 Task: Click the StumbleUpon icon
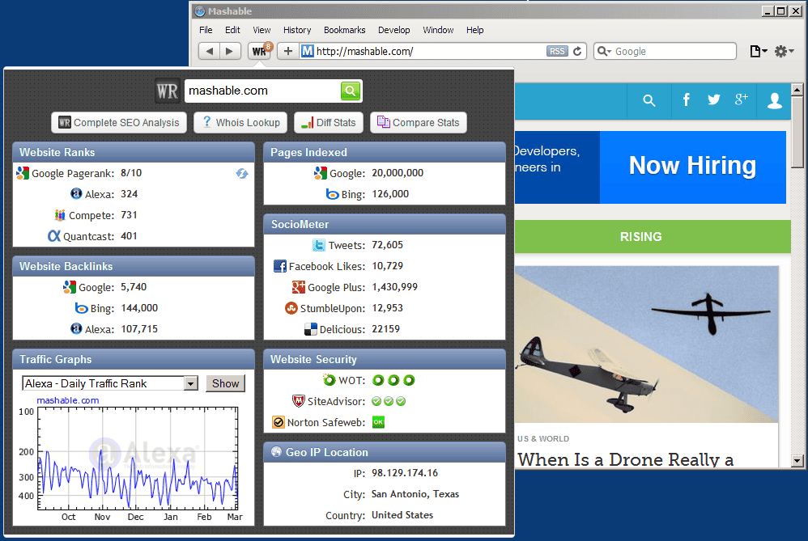(x=291, y=308)
